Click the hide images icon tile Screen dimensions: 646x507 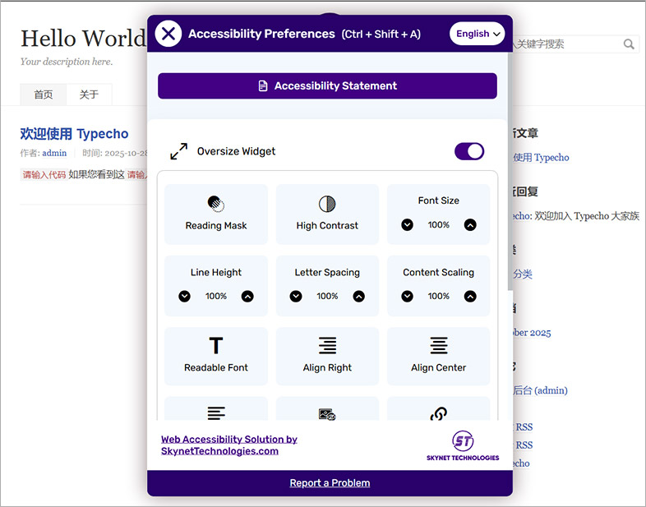(x=327, y=409)
